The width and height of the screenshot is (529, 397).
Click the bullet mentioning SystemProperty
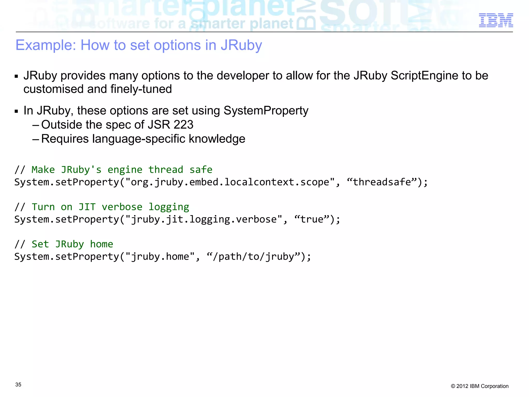point(166,111)
